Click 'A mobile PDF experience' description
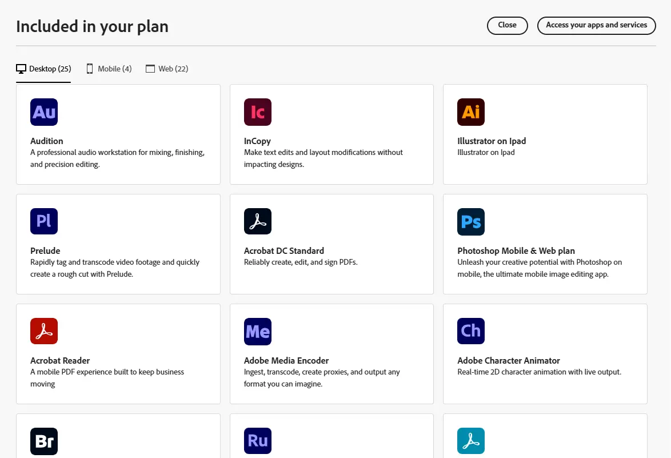 click(107, 378)
